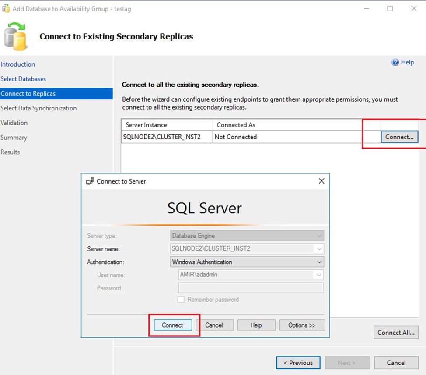Click the Connected As column header
The image size is (426, 375).
click(x=236, y=125)
